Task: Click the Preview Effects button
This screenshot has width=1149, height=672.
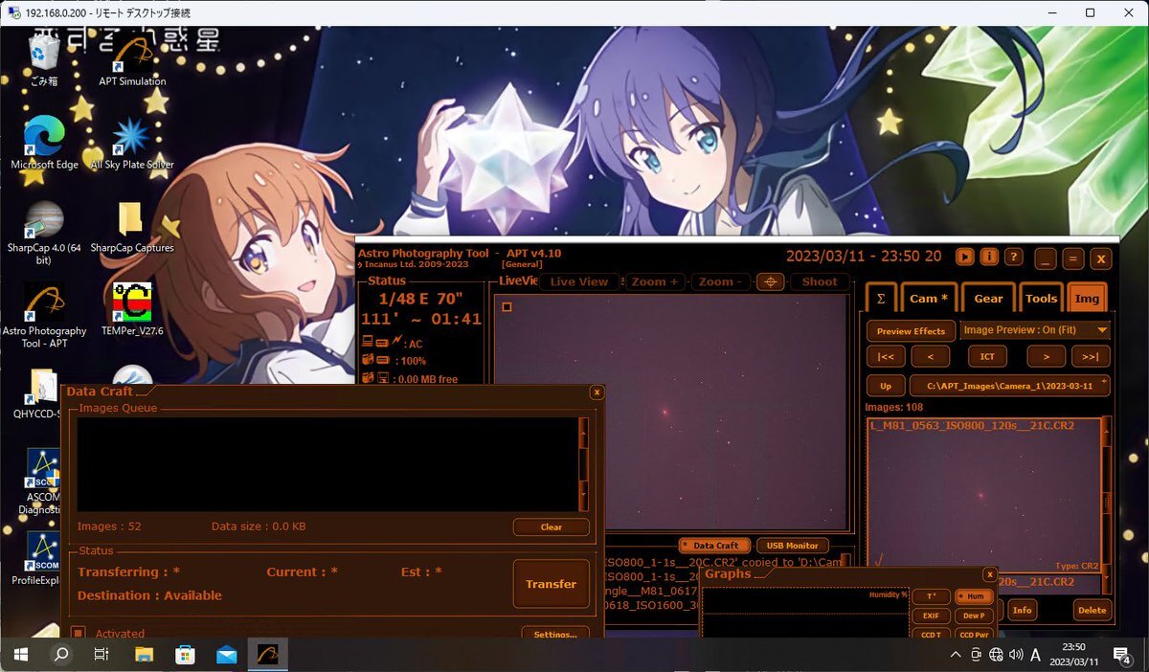Action: pos(911,331)
